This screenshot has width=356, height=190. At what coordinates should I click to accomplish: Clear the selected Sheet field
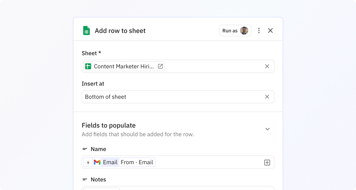click(x=267, y=66)
